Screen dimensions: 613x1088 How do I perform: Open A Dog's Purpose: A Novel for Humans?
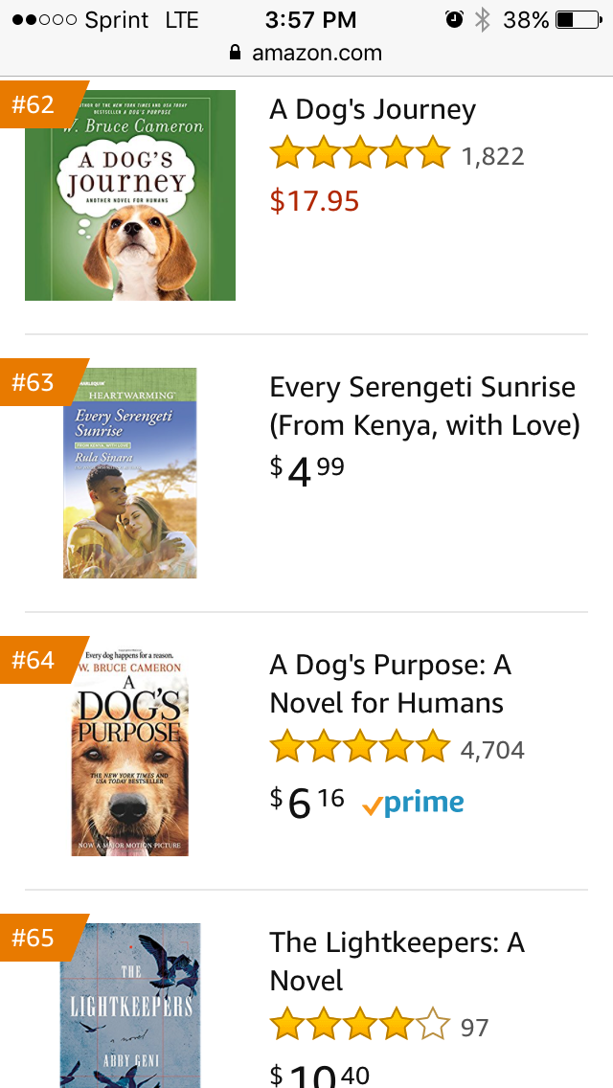[390, 684]
